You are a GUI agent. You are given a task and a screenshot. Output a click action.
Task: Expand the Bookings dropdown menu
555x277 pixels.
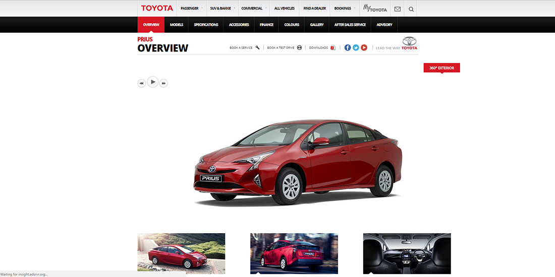point(345,9)
